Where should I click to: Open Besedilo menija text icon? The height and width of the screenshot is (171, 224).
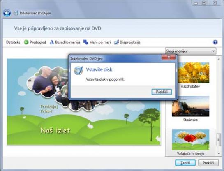(x=52, y=42)
